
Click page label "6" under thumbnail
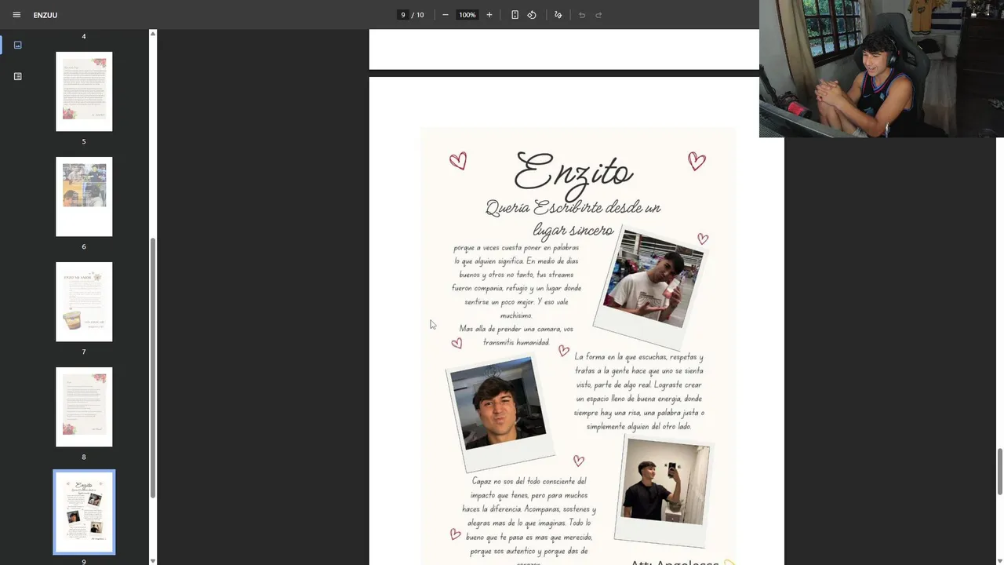tap(84, 246)
